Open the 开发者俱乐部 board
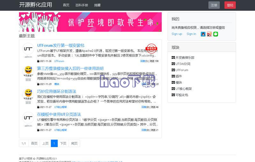This screenshot has height=162, width=255. pos(185,57)
